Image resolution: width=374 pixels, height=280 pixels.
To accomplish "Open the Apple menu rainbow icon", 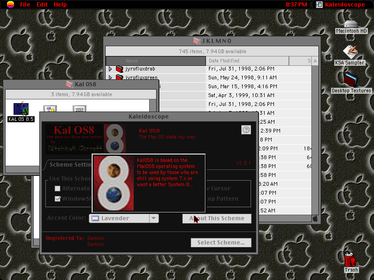I will click(x=10, y=4).
